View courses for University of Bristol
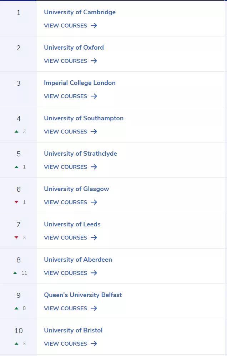 pyautogui.click(x=71, y=344)
